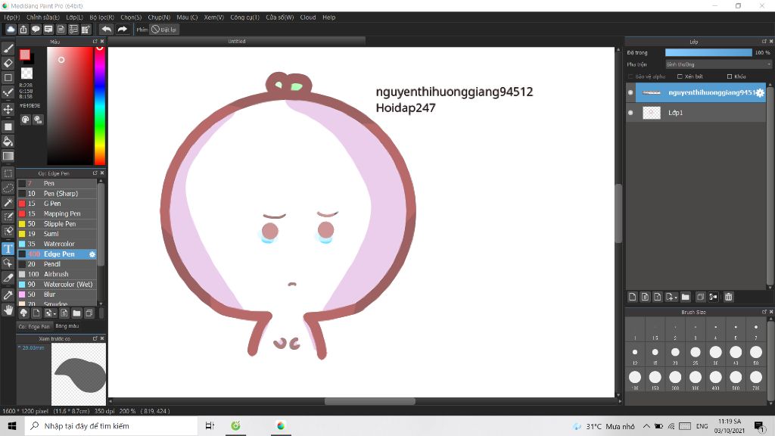Click the speech bubble icon in toolbar
This screenshot has width=775, height=436.
(x=36, y=30)
